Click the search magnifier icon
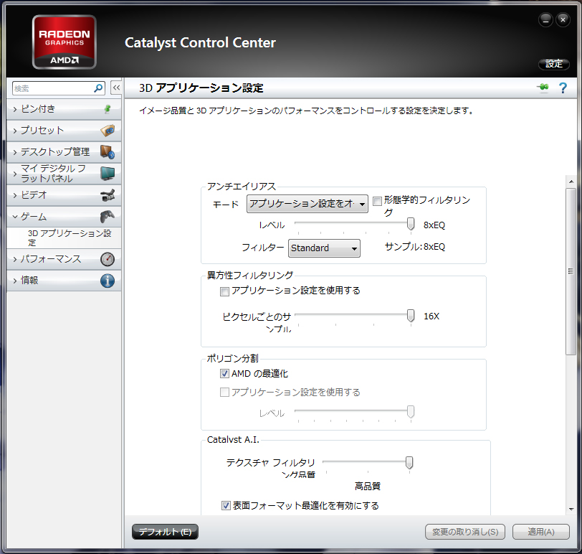 (98, 88)
